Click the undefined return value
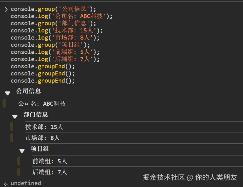The image size is (243, 187). [26, 183]
